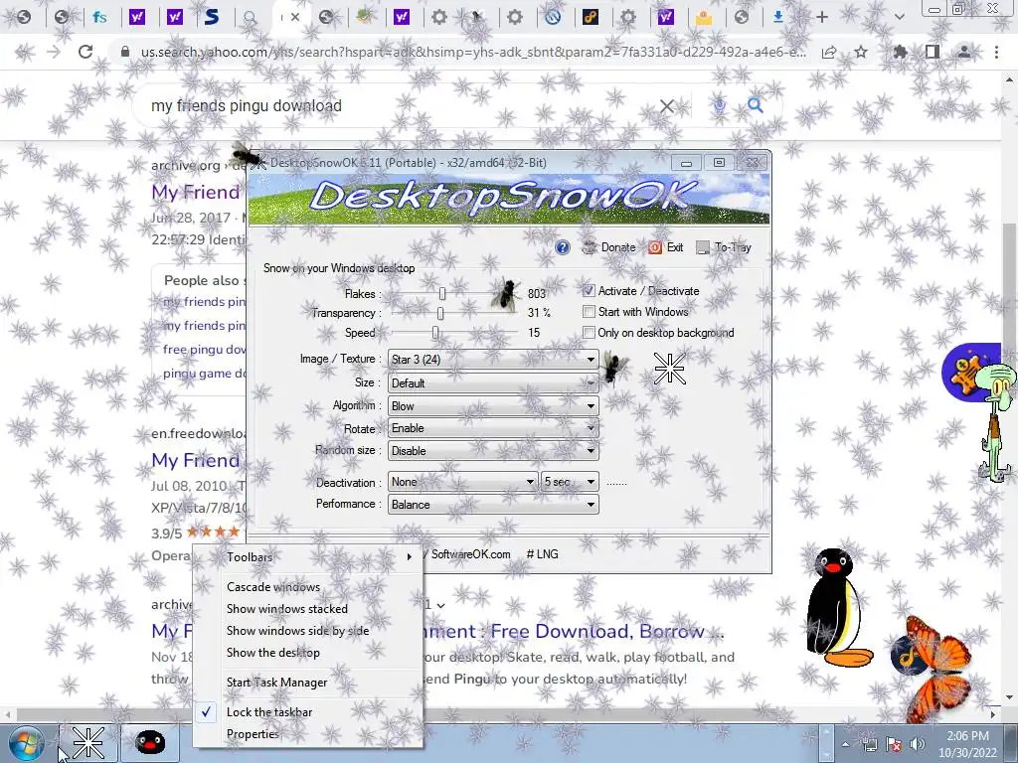Open en.freedownload 'My Friend' result title
This screenshot has width=1018, height=763.
[x=196, y=460]
